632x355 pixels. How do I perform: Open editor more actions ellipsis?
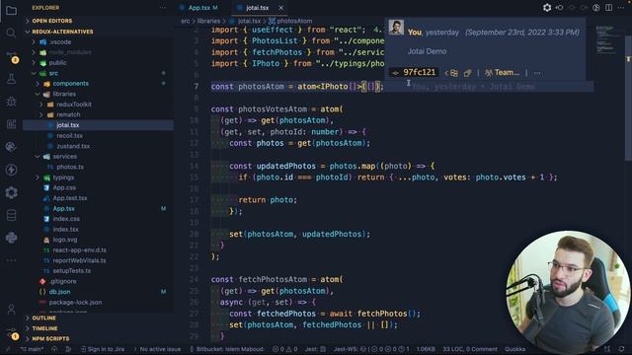click(621, 8)
